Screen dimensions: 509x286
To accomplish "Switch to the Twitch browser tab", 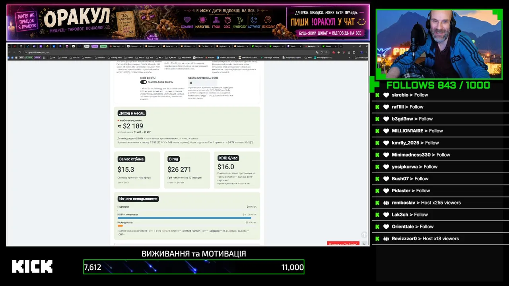I will coord(294,46).
